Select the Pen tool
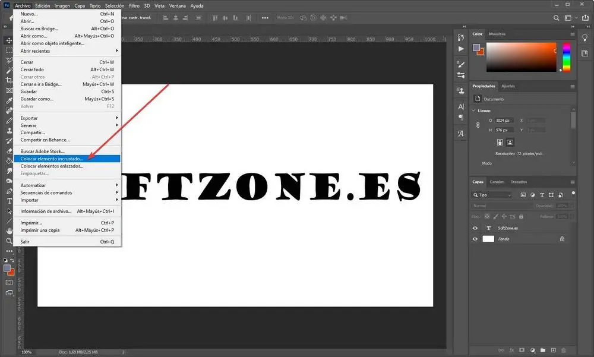Screen dimensions: 594x357 pos(9,191)
